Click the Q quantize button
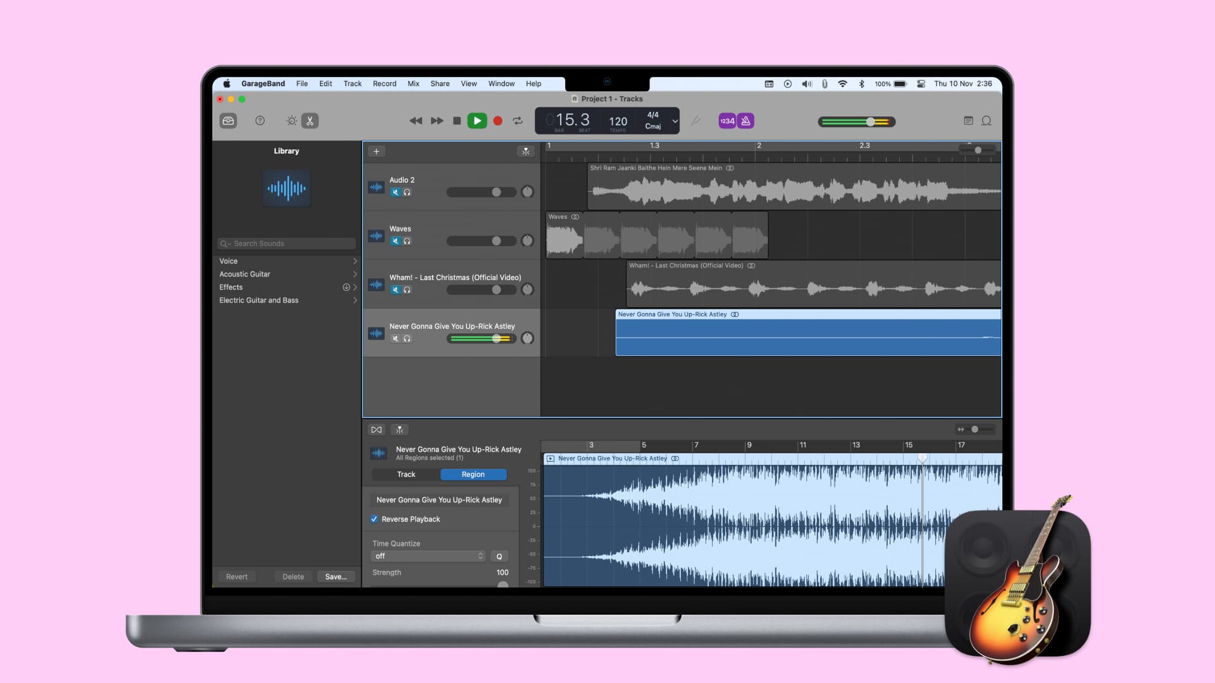The height and width of the screenshot is (683, 1215). pos(499,557)
